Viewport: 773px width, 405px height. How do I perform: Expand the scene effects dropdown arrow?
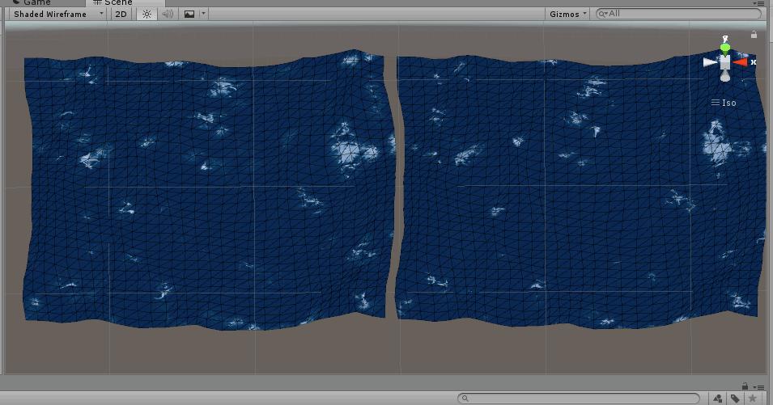(x=203, y=14)
